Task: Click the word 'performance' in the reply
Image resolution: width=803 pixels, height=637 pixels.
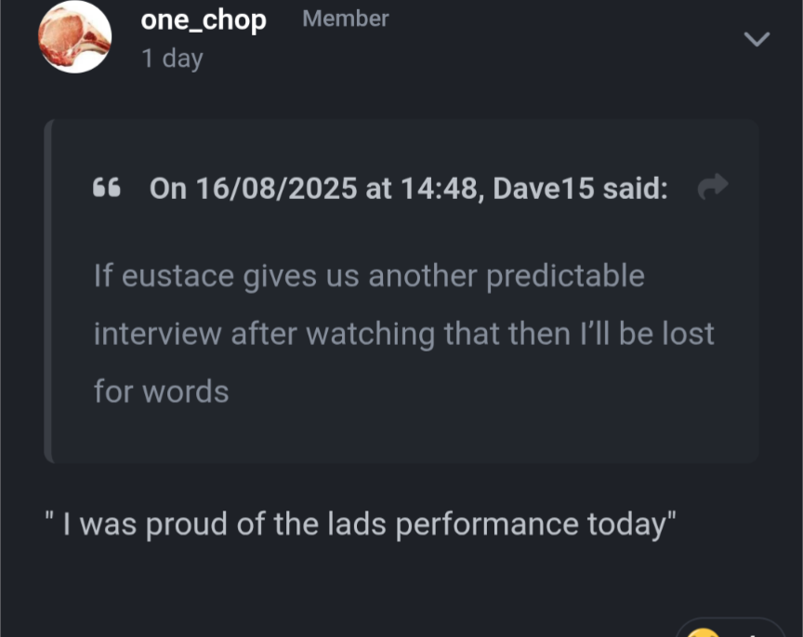Action: coord(487,524)
